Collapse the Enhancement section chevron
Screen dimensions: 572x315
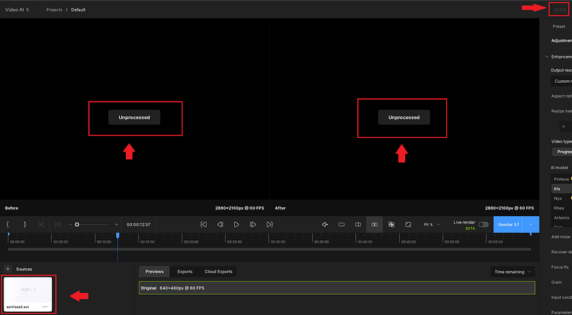click(x=546, y=57)
